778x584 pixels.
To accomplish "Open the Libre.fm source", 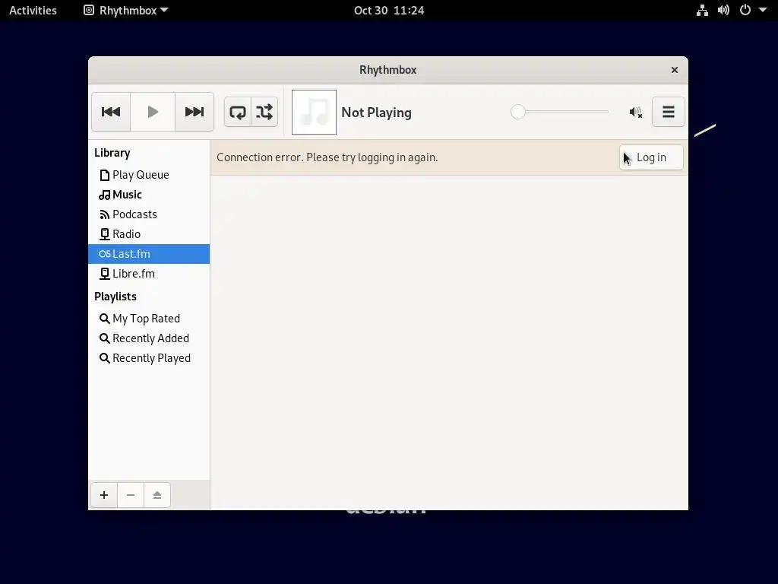I will coord(149,274).
